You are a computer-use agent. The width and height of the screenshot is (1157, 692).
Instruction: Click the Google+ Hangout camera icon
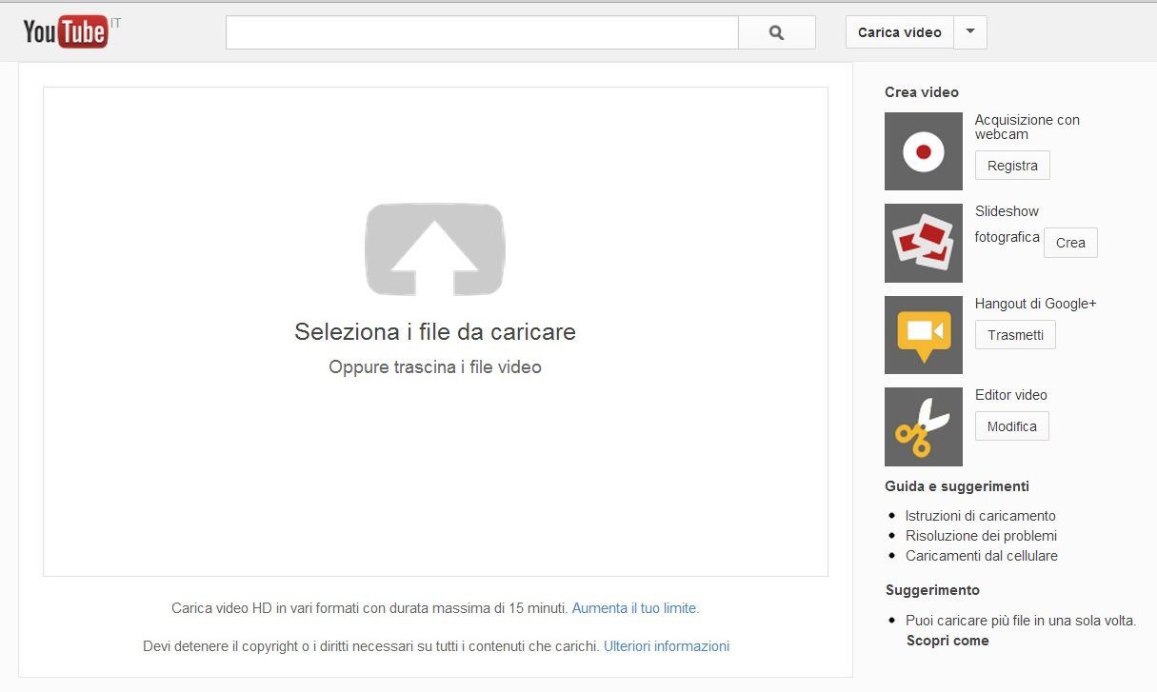(x=924, y=335)
